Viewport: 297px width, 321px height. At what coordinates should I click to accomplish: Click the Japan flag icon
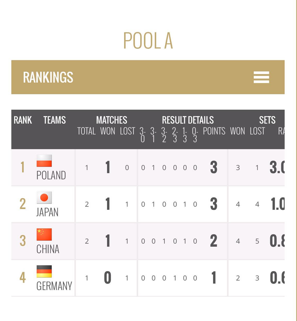pos(44,198)
